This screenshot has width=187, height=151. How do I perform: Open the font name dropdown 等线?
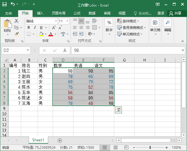tap(56, 21)
